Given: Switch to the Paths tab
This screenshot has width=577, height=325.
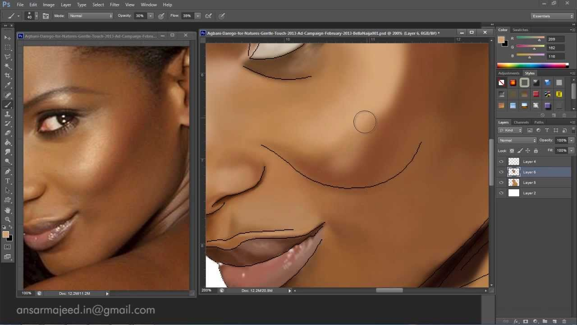Looking at the screenshot, I should 539,122.
